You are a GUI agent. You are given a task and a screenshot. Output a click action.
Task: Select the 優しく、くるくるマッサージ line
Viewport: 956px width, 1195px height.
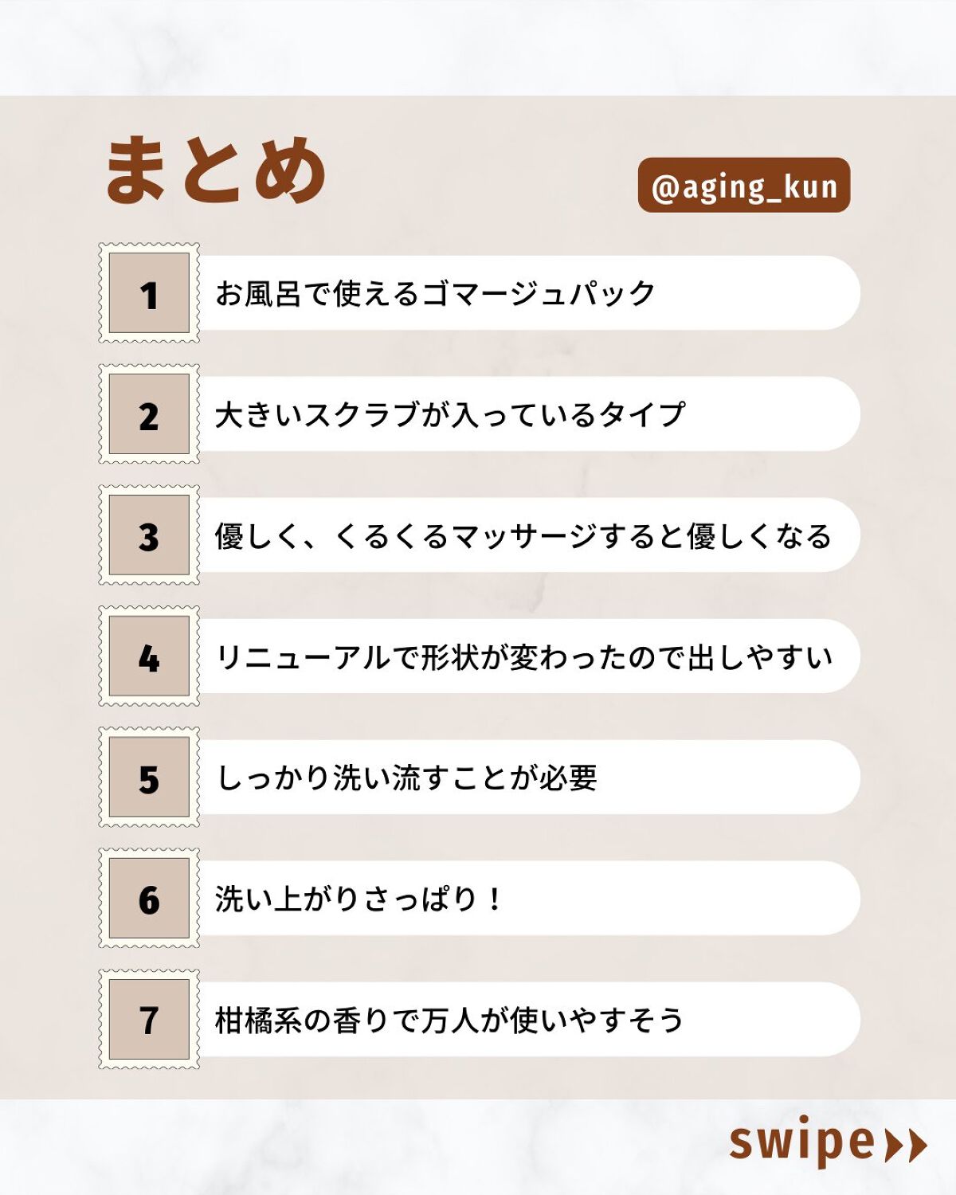[523, 535]
